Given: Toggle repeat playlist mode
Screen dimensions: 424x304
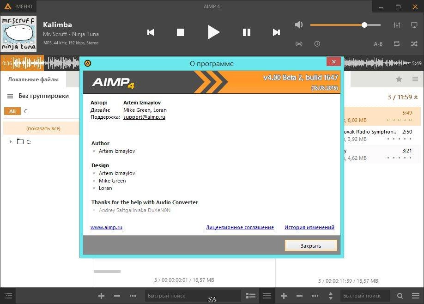Looking at the screenshot, I should [397, 43].
